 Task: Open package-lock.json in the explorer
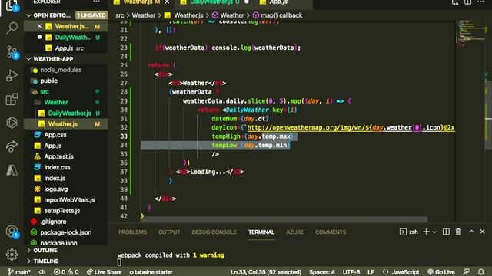click(x=66, y=232)
